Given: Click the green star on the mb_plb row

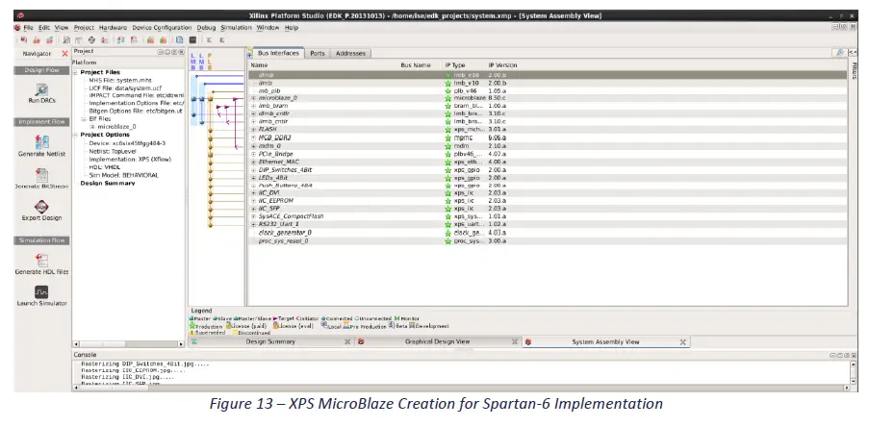Looking at the screenshot, I should [447, 90].
